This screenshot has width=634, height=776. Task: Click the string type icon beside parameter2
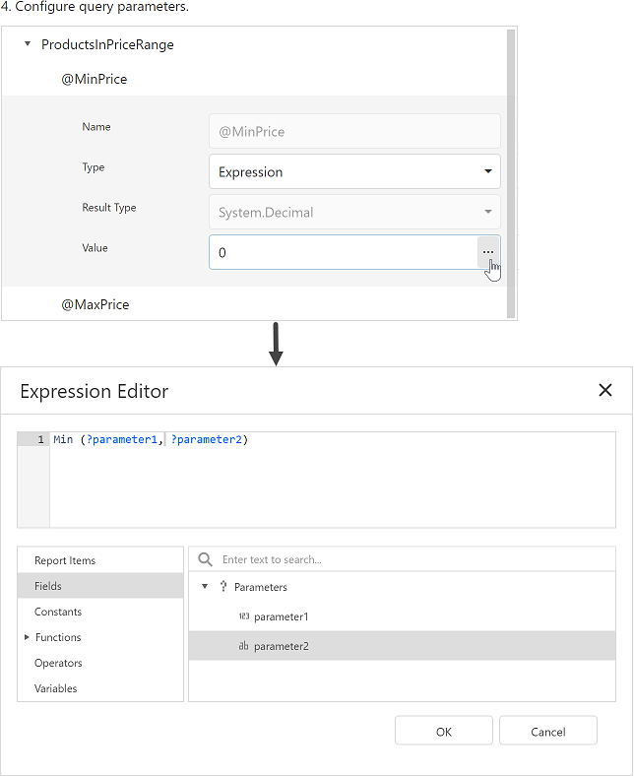(x=243, y=646)
